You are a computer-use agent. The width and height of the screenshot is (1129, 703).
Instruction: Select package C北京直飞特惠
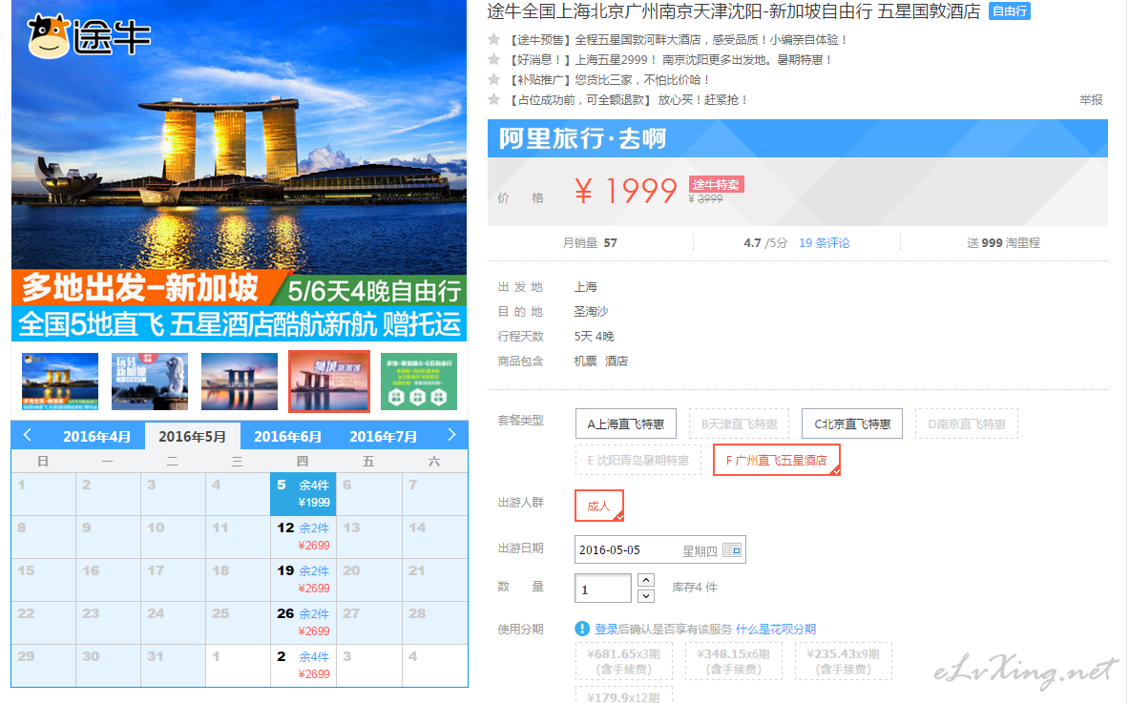852,424
